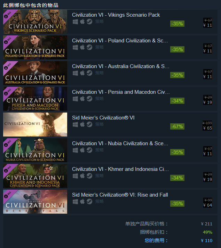
Task: Click Apple icon under Poland Civilization pack
Action: point(82,47)
